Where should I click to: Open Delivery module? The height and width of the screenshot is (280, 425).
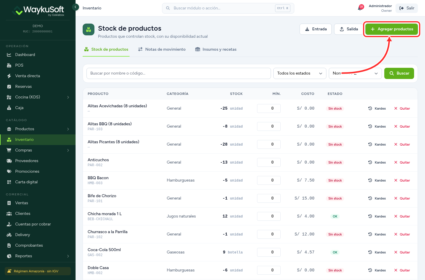(38, 235)
